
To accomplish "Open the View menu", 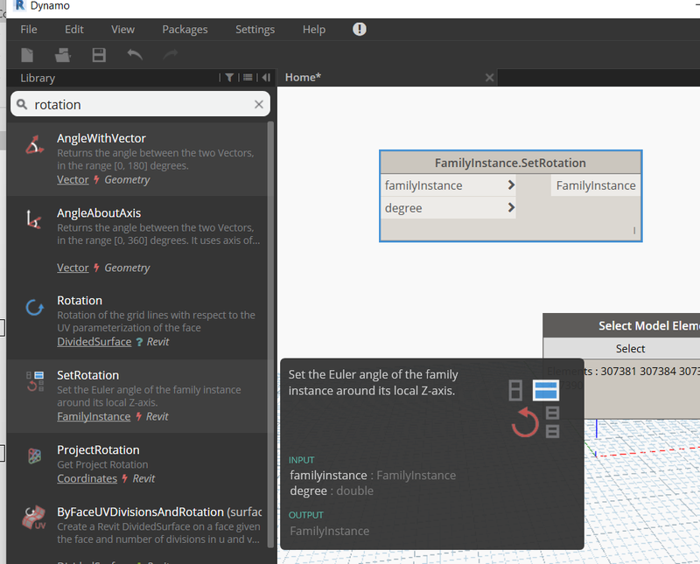I will 122,30.
